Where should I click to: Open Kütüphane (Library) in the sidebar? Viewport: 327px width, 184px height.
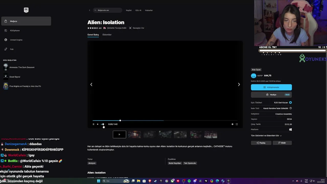[26, 30]
